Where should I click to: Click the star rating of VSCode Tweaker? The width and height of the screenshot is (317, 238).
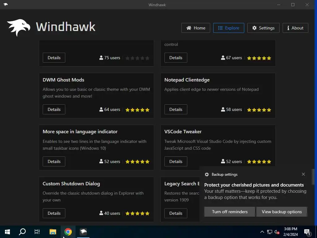tap(259, 162)
